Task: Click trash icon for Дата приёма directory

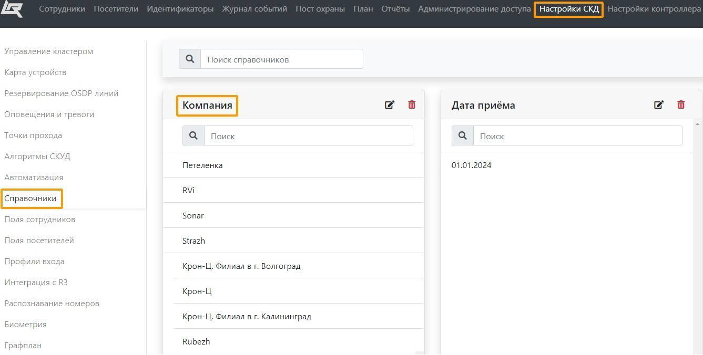Action: pos(681,105)
